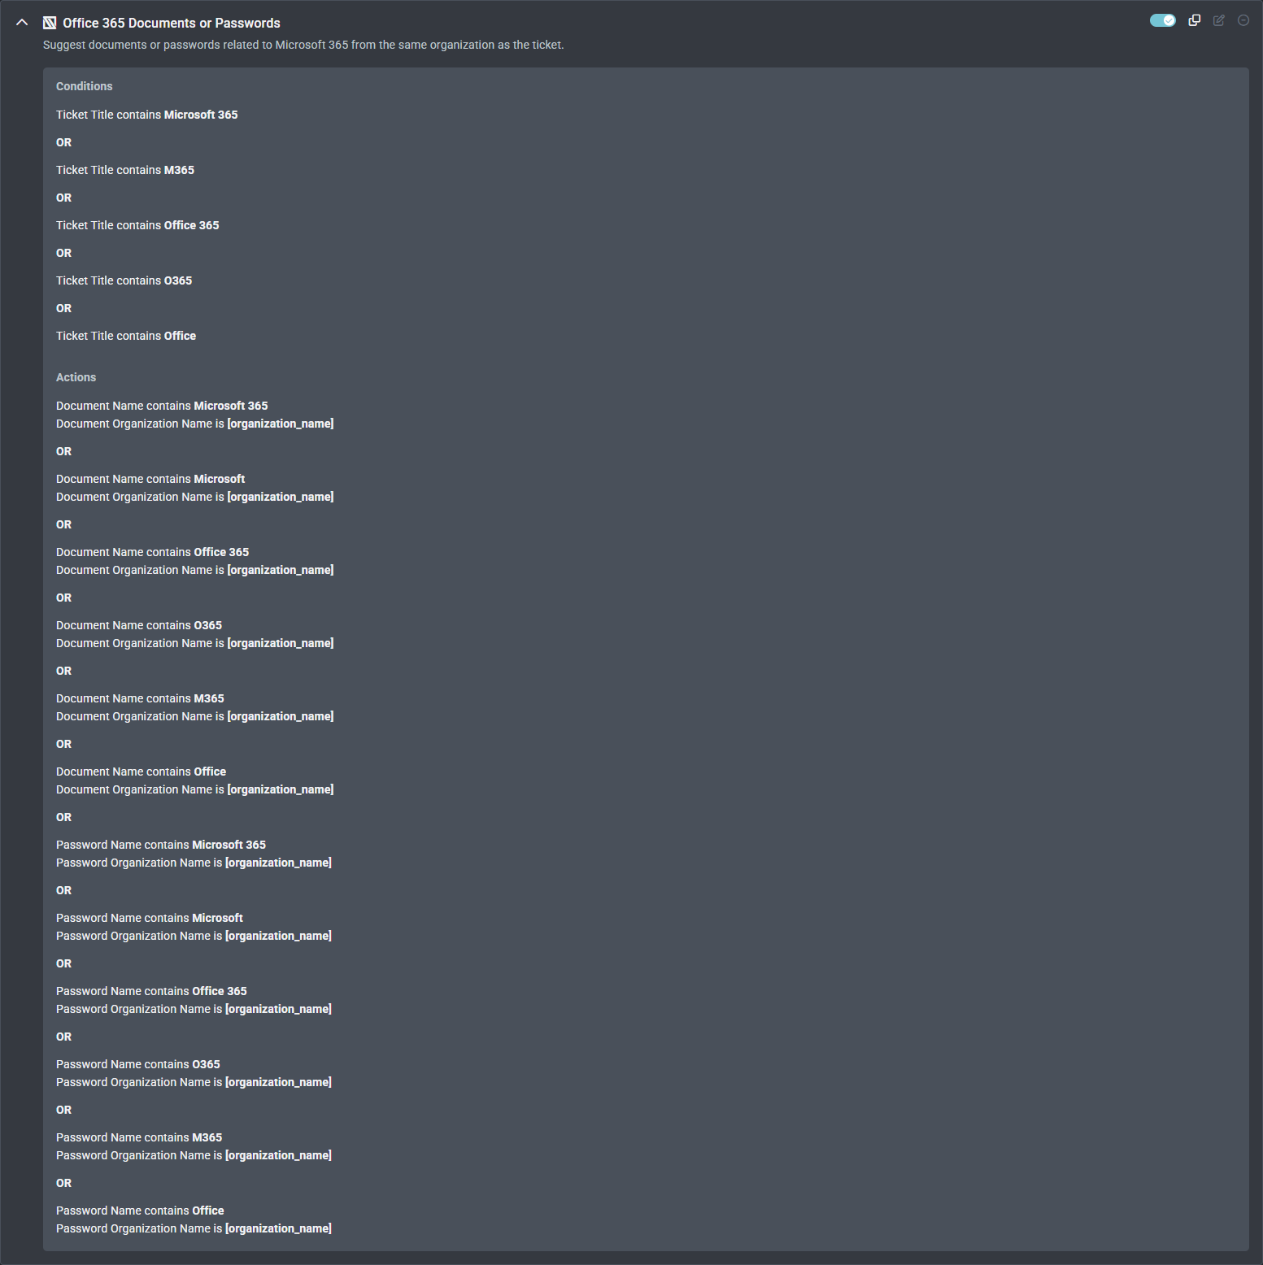Click the Document Name contains M365 action
1263x1265 pixels.
[x=140, y=698]
